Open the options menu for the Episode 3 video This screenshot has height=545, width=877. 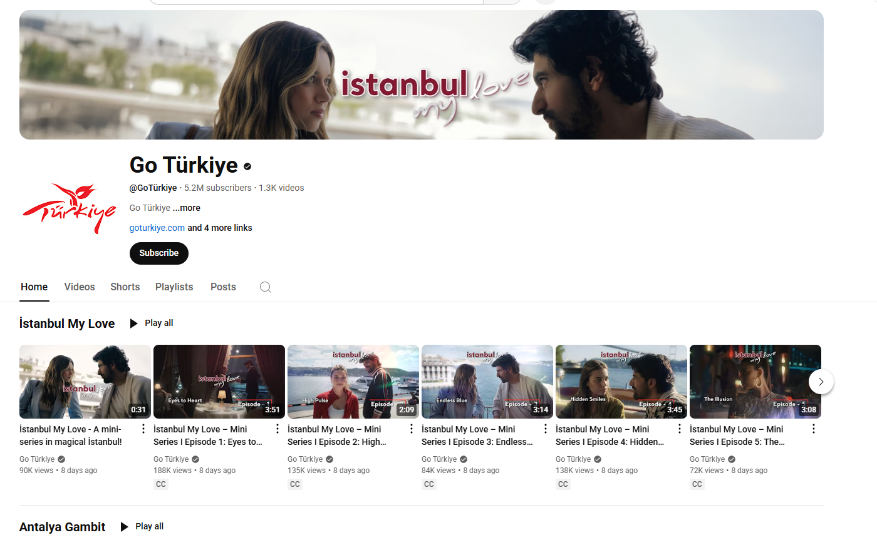(546, 429)
